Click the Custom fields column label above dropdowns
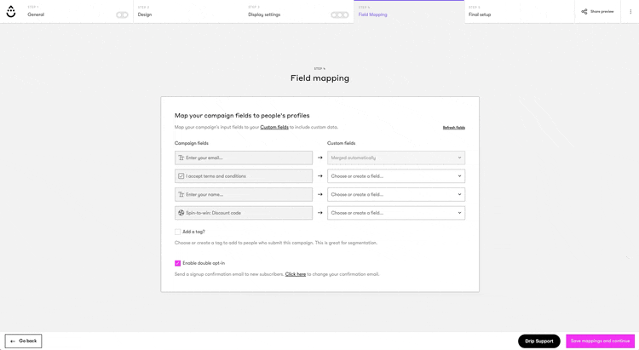Viewport: 639px width, 350px height. pyautogui.click(x=341, y=143)
